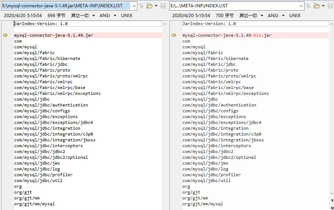Expand the arrow beside left browse folder icon
Image resolution: width=334 pixels, height=210 pixels.
coord(156,6)
